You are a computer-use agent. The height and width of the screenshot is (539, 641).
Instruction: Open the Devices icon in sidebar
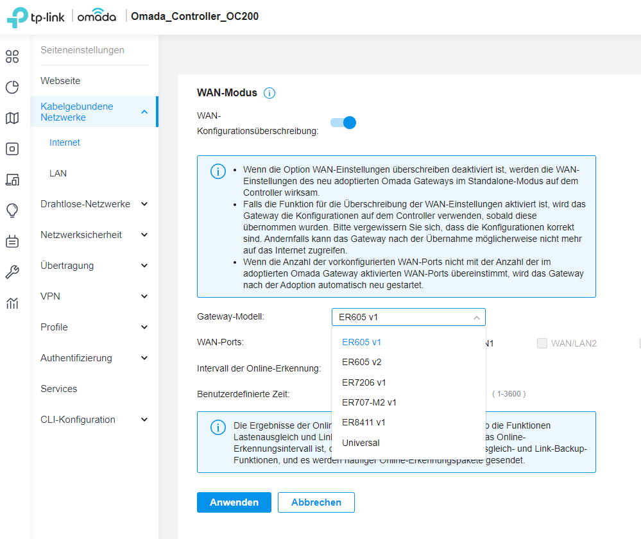(12, 149)
